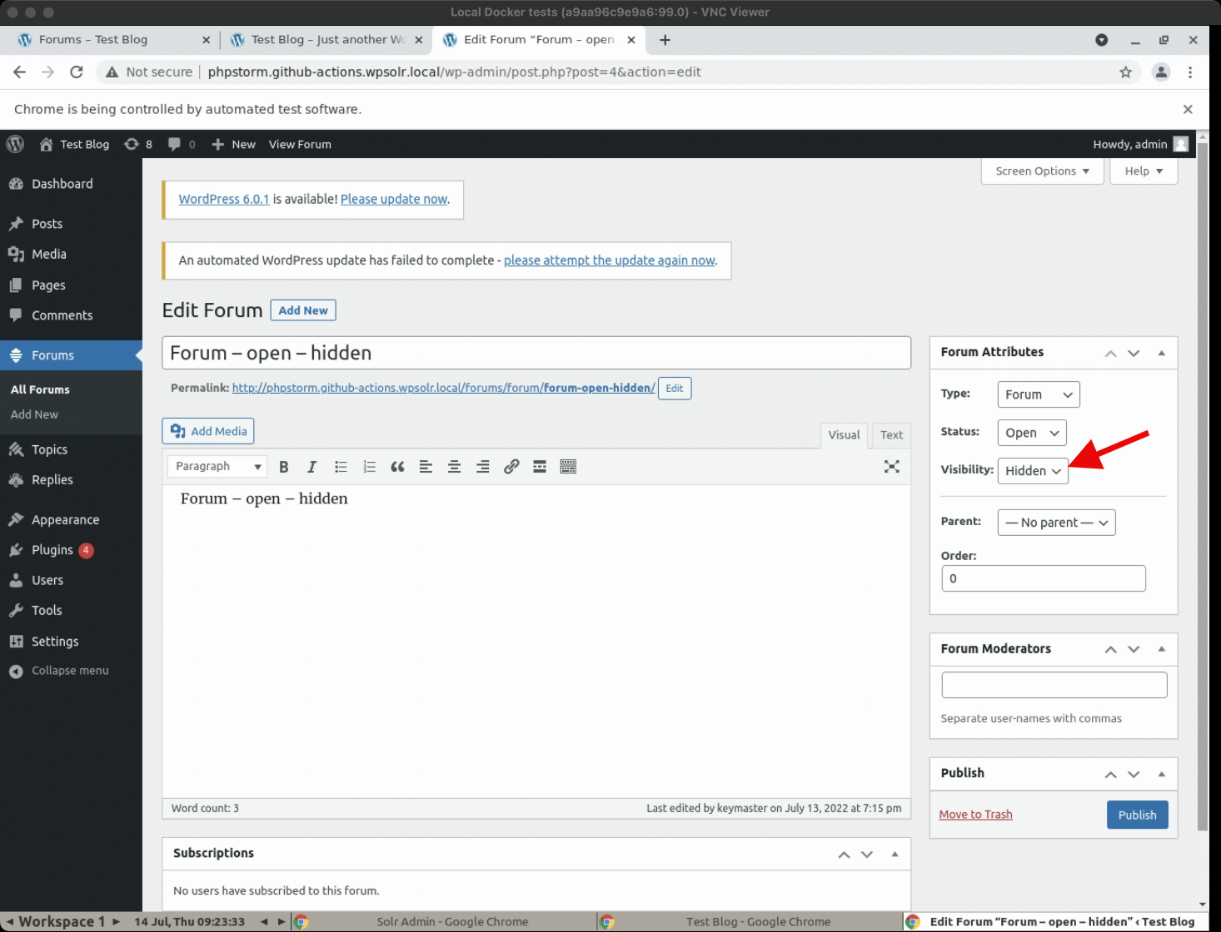This screenshot has height=932, width=1221.
Task: Move Forum Attributes panel down
Action: click(x=1134, y=354)
